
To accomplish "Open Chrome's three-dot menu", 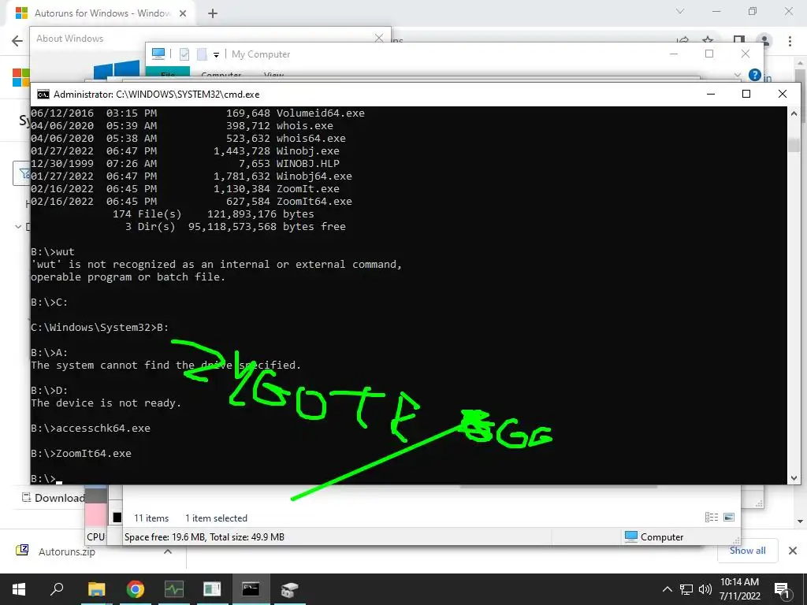I will [790, 41].
